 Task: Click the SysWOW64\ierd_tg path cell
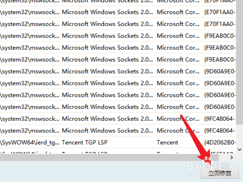(x=30, y=143)
